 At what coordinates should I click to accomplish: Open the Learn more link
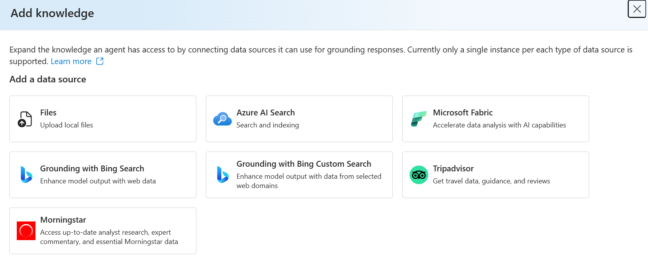71,61
